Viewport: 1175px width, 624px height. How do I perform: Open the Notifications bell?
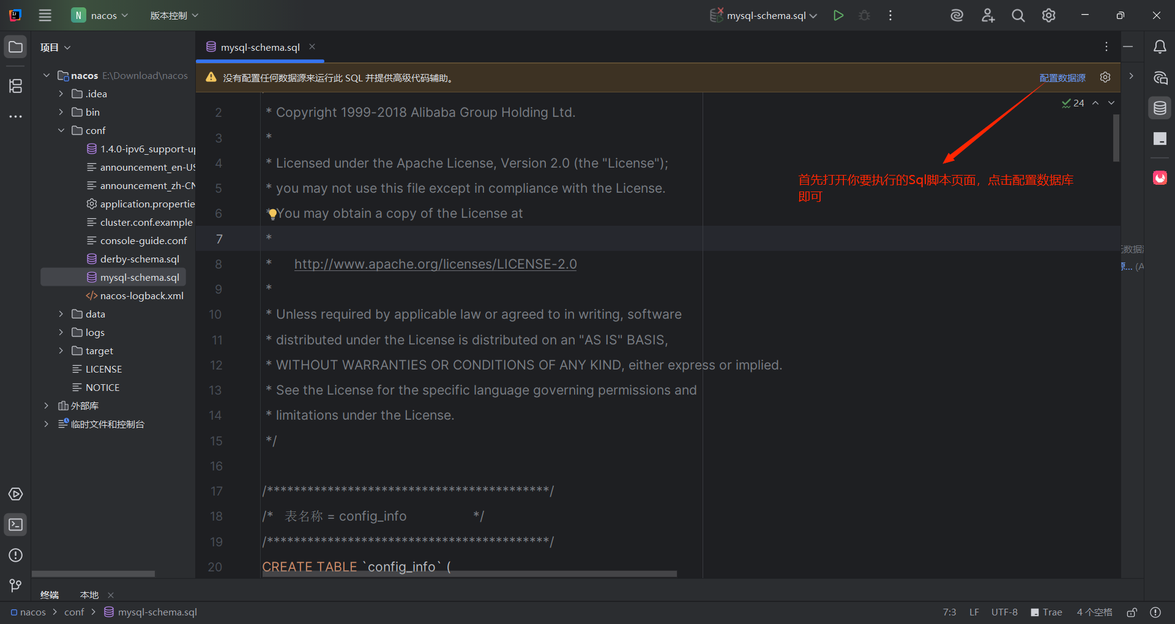1160,47
